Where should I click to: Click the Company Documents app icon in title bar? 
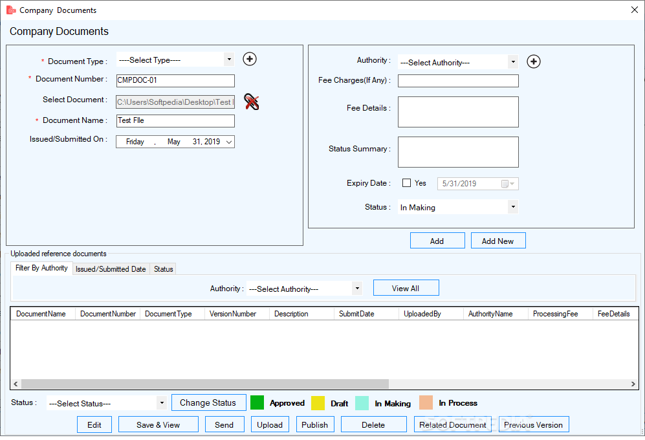tap(11, 10)
